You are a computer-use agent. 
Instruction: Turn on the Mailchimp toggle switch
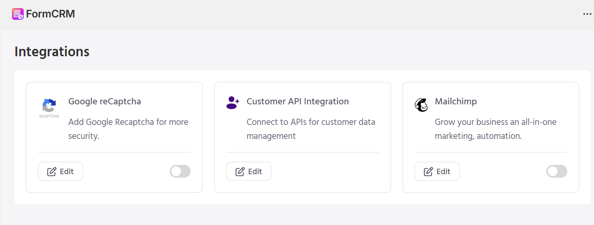(557, 171)
